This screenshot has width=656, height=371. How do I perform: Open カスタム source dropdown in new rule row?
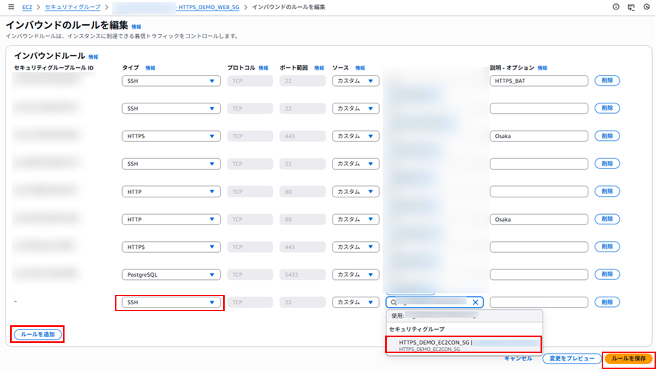pyautogui.click(x=356, y=303)
